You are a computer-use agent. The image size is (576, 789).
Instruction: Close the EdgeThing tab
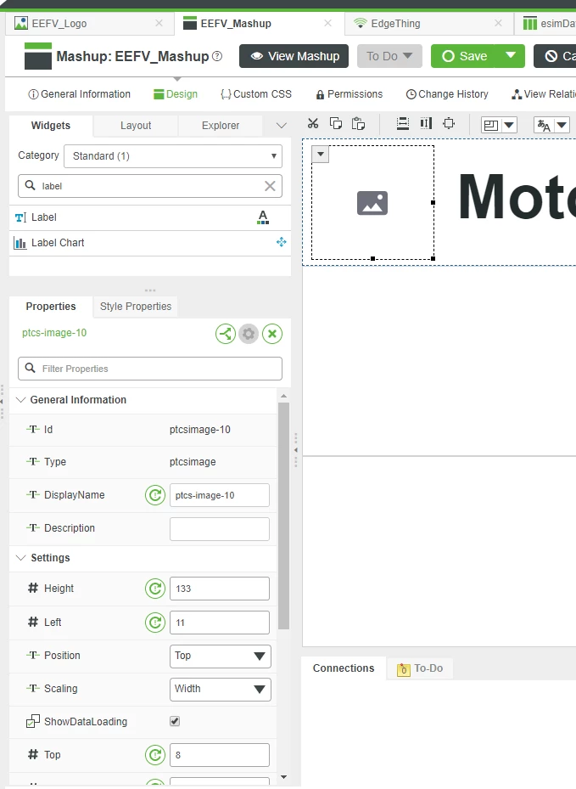pyautogui.click(x=498, y=23)
